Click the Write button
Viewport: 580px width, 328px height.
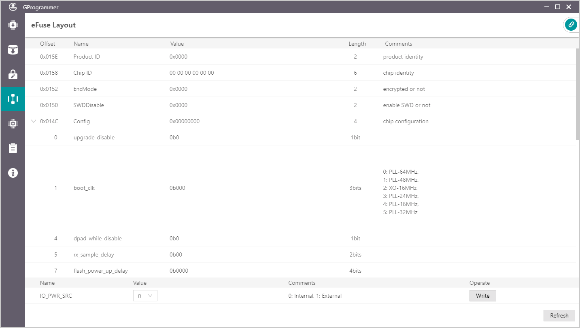[x=482, y=296]
